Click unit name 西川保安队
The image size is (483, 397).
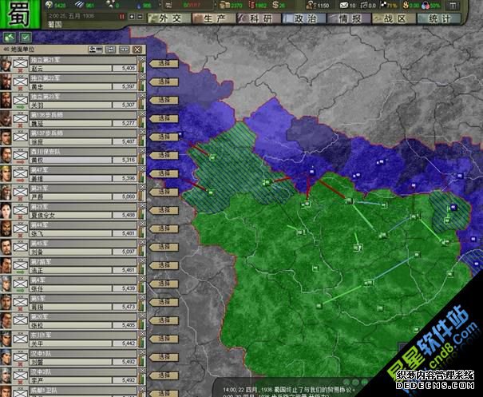click(46, 152)
